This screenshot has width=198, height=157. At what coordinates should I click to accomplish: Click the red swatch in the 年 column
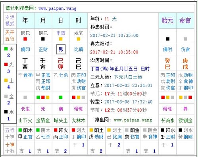(25, 39)
